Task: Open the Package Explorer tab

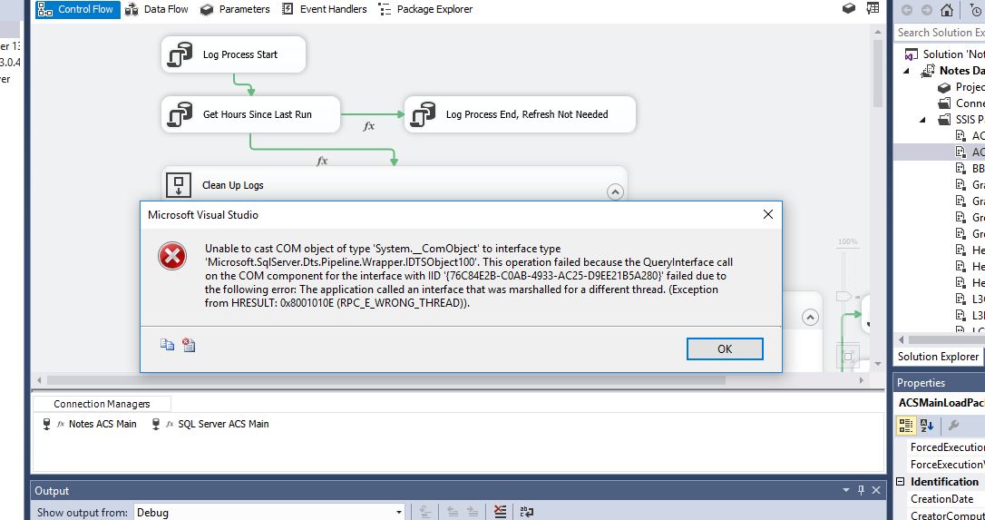Action: coord(425,9)
